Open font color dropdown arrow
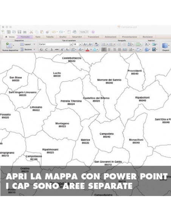 click(91, 50)
